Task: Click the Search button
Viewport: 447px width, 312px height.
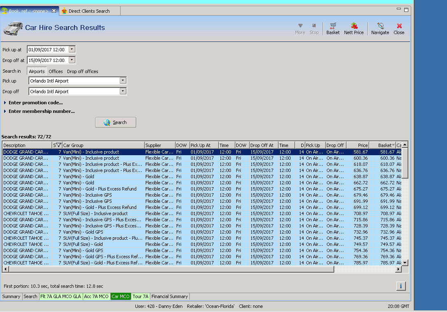Action: coord(116,122)
